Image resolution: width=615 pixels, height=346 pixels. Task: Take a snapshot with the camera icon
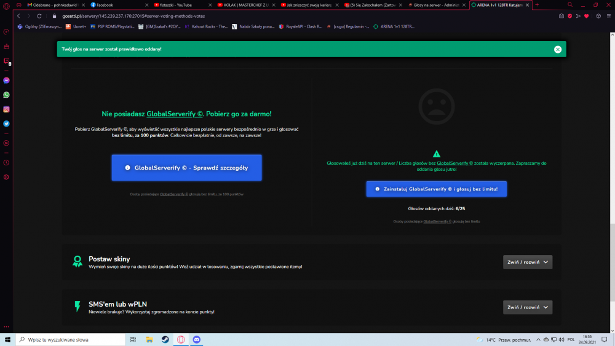561,16
